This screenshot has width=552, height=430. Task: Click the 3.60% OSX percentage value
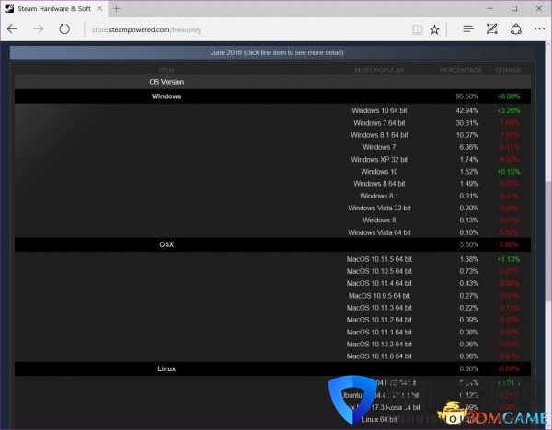[x=468, y=244]
